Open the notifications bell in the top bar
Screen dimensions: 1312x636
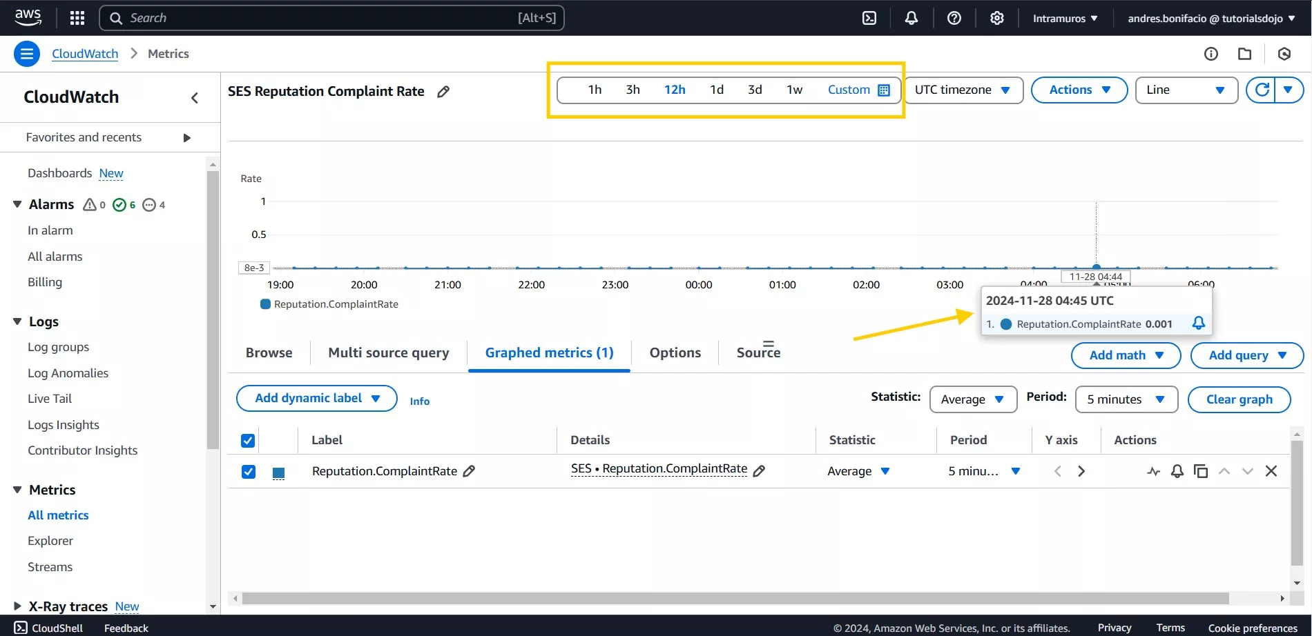(x=911, y=18)
